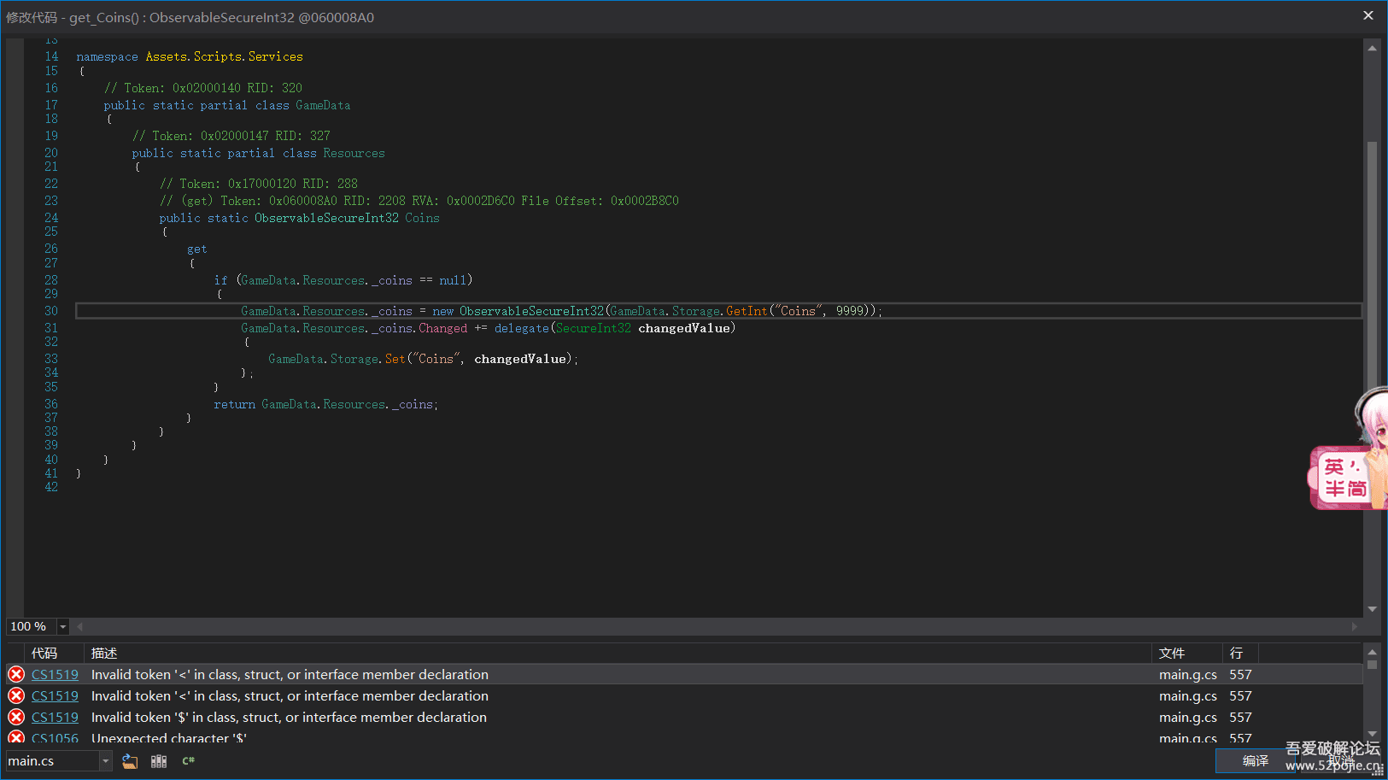
Task: Click the 'get' keyword on line 26
Action: [x=196, y=249]
